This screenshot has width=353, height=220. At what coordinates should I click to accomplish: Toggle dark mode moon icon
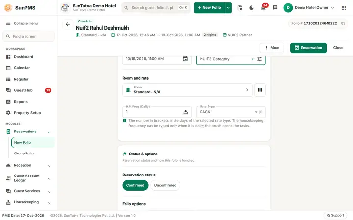pyautogui.click(x=252, y=8)
